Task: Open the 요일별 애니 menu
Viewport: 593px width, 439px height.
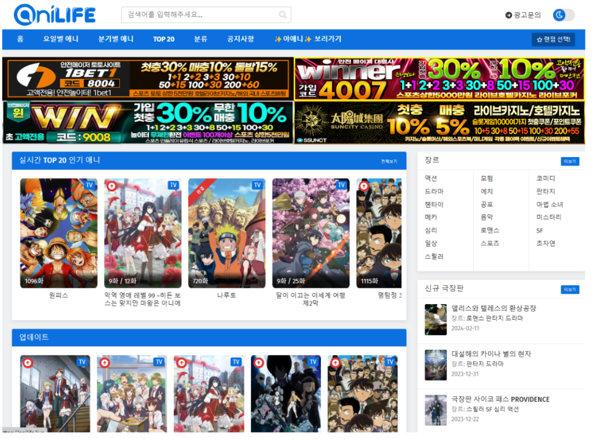Action: pos(61,39)
